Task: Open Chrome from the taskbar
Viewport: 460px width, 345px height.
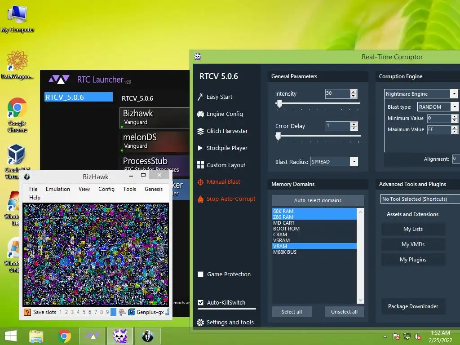Action: click(64, 336)
